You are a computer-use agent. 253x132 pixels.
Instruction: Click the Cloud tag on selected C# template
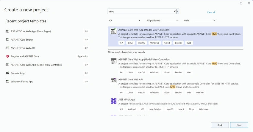(167, 43)
